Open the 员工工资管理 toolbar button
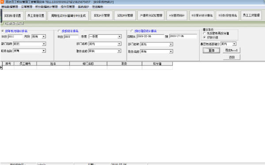This screenshot has height=165, width=265. (251, 15)
